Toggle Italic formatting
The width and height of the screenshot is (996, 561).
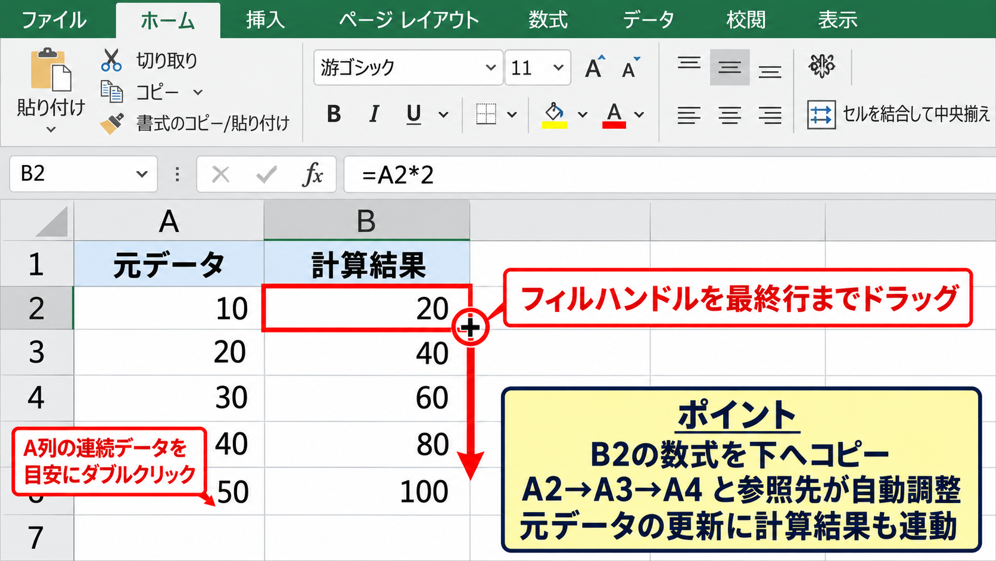(x=374, y=114)
